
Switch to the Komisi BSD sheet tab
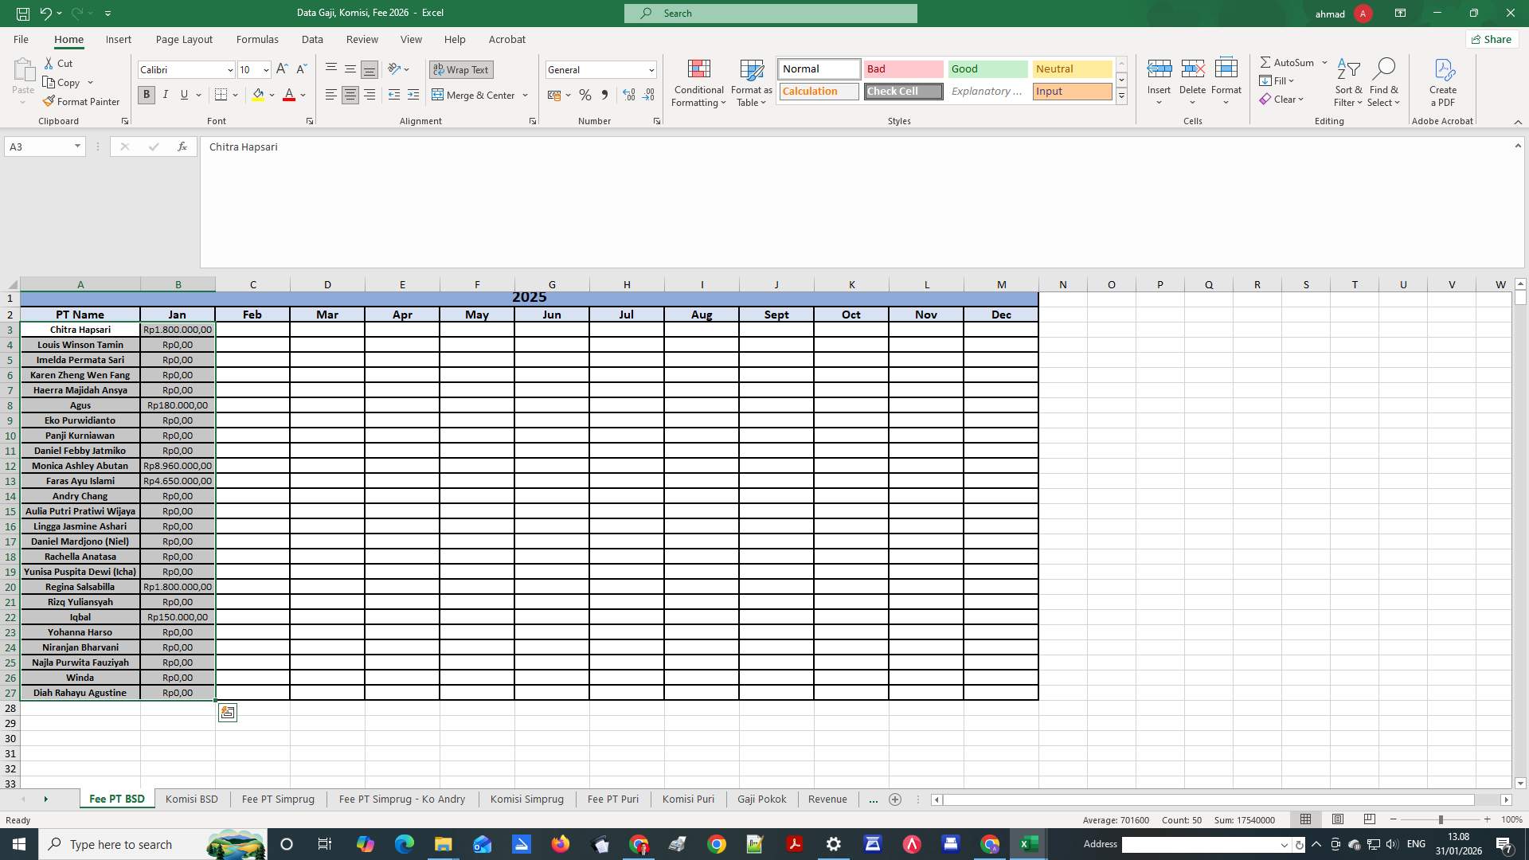click(x=190, y=799)
